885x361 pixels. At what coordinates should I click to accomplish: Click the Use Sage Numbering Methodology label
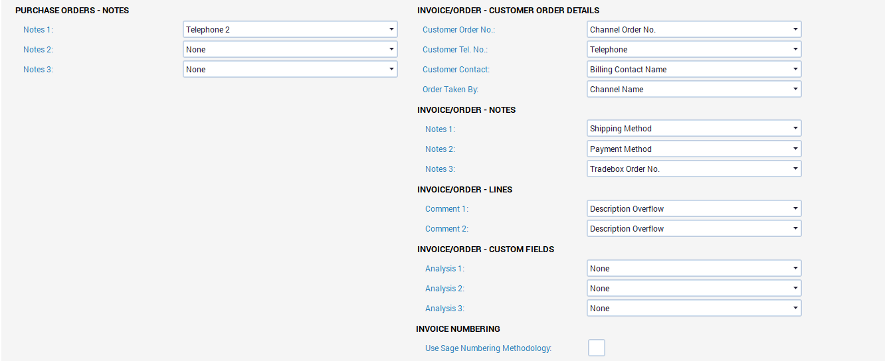point(488,348)
